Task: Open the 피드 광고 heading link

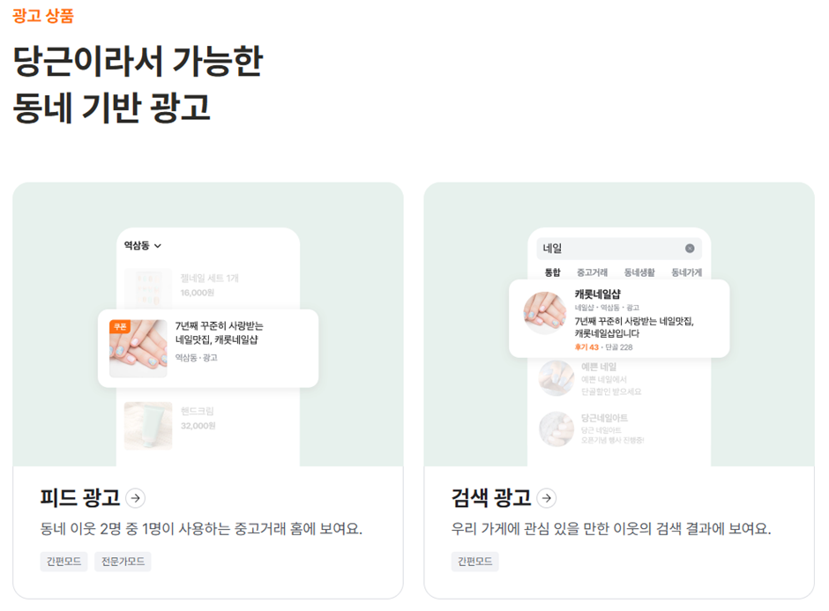Action: click(x=80, y=498)
